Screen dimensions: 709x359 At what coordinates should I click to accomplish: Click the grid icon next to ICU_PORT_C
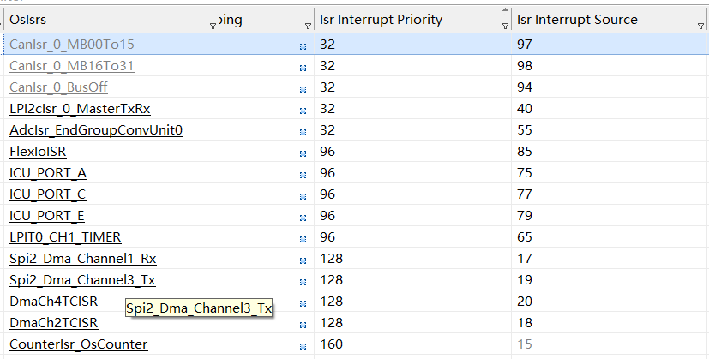click(303, 195)
